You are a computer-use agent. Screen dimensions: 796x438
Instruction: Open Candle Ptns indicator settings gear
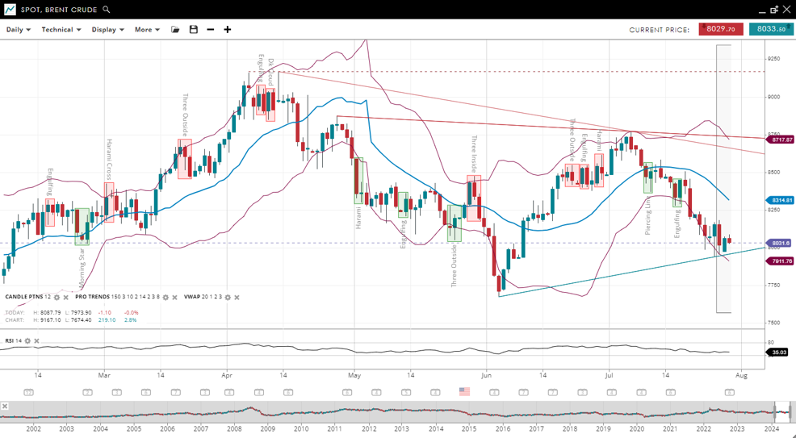(x=57, y=298)
